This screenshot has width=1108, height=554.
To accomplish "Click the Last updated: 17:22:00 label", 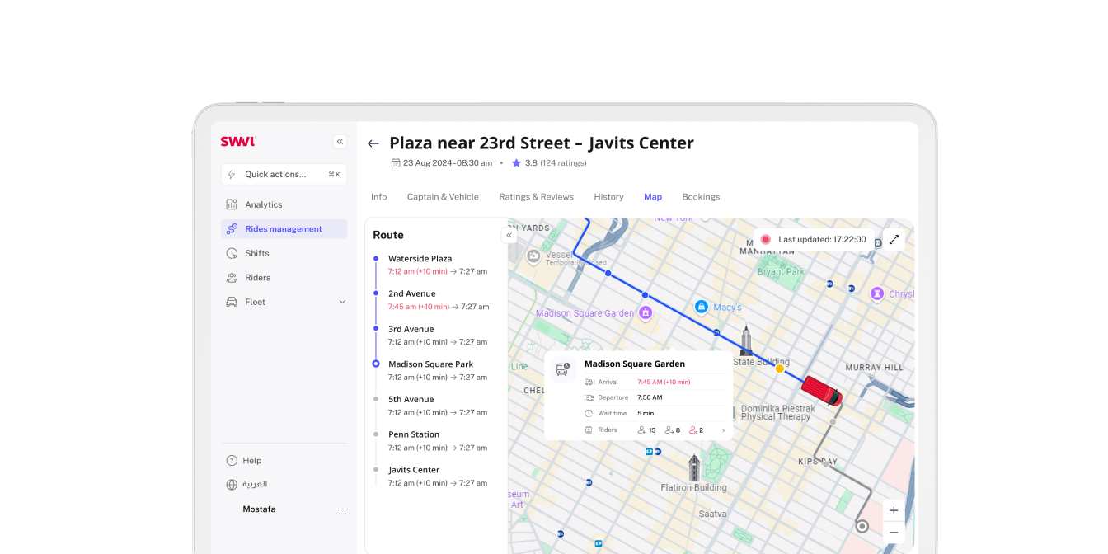I will pos(822,239).
